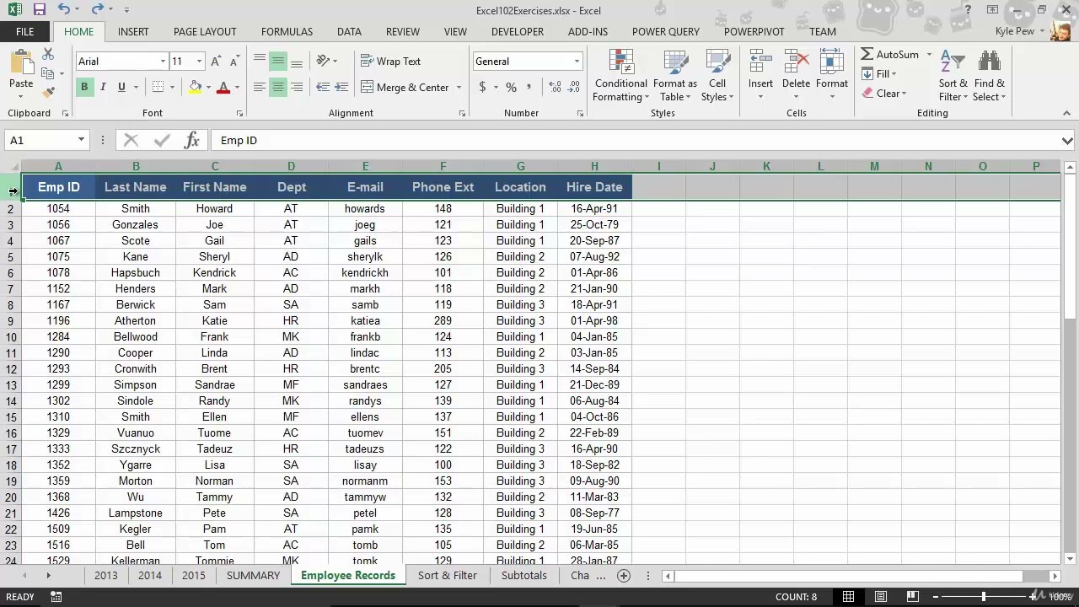Image resolution: width=1079 pixels, height=607 pixels.
Task: Click the Cell Styles button
Action: pyautogui.click(x=717, y=75)
